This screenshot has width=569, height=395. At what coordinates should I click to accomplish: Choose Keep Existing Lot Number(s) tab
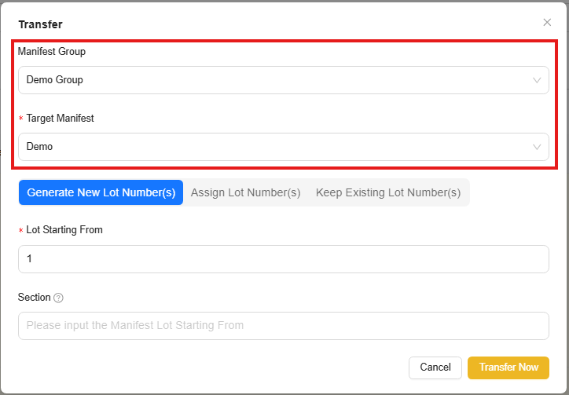click(x=388, y=192)
